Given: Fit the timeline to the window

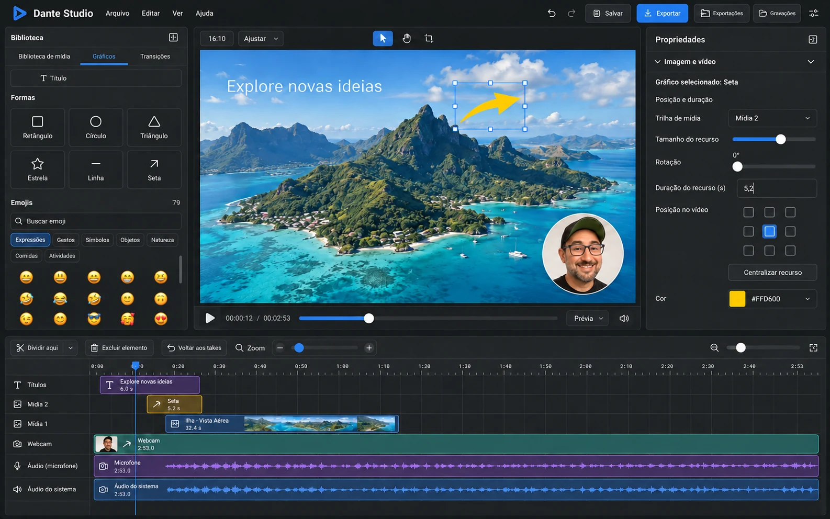Looking at the screenshot, I should (813, 348).
